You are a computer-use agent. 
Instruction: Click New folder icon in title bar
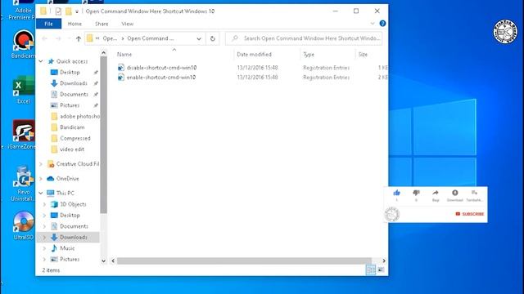click(x=69, y=11)
